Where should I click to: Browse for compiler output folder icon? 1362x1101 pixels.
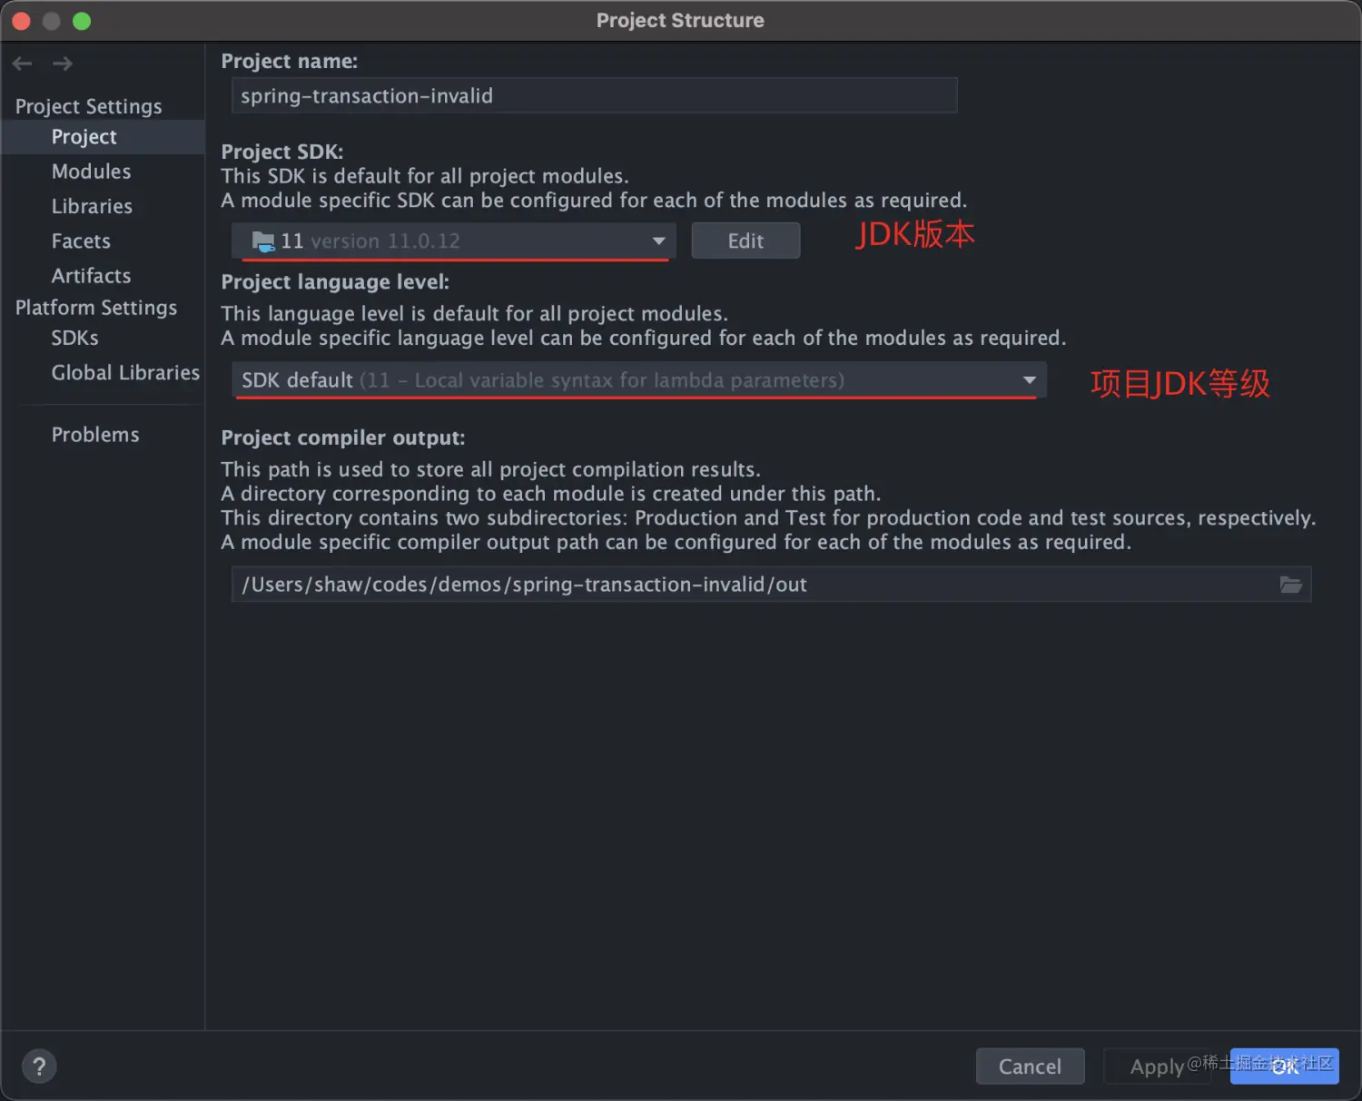tap(1290, 585)
